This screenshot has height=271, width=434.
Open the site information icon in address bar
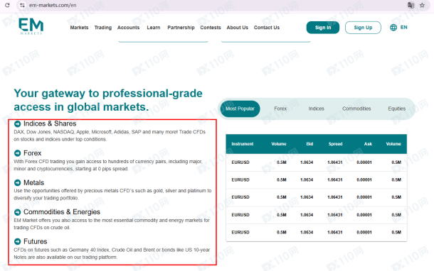[x=23, y=5]
